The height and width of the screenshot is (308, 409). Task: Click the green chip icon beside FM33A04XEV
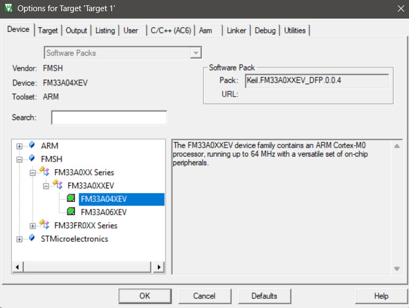point(71,199)
